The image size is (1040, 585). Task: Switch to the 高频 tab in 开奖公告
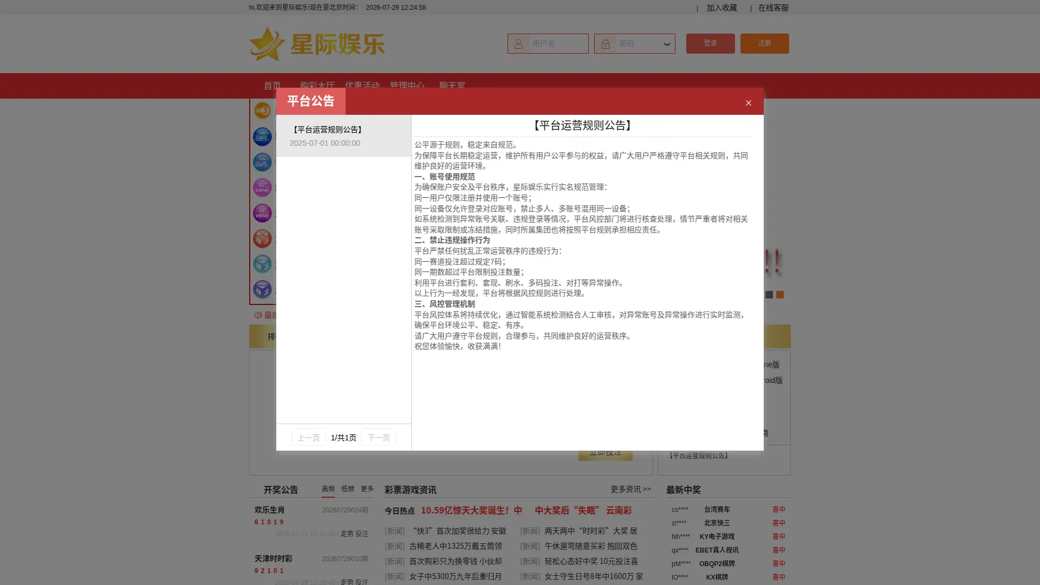click(328, 489)
